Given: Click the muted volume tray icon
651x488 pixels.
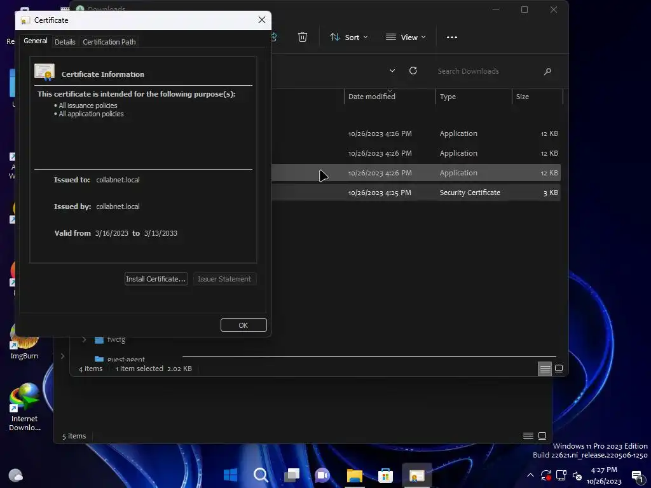Looking at the screenshot, I should [577, 475].
